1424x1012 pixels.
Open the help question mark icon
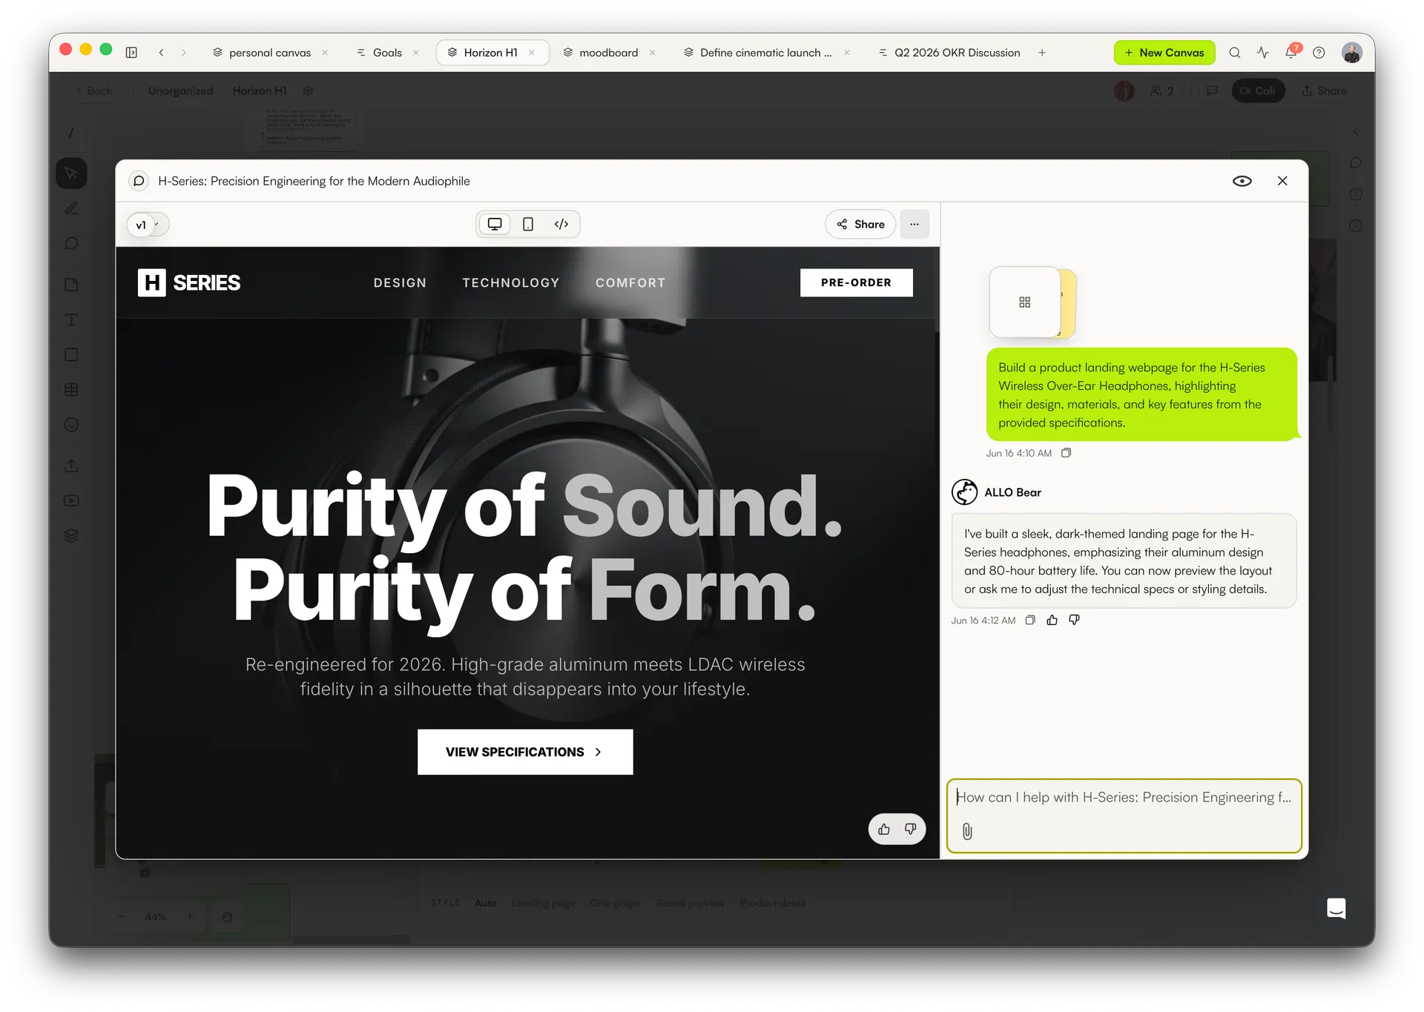pyautogui.click(x=1319, y=53)
